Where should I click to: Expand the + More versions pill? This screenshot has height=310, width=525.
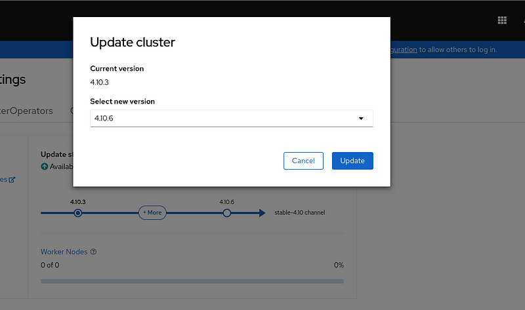coord(152,213)
